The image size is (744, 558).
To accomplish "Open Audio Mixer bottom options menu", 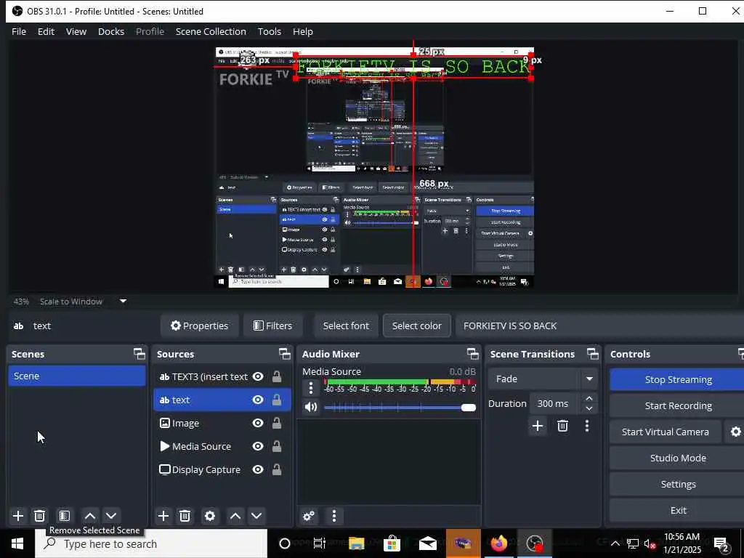I will pyautogui.click(x=334, y=516).
